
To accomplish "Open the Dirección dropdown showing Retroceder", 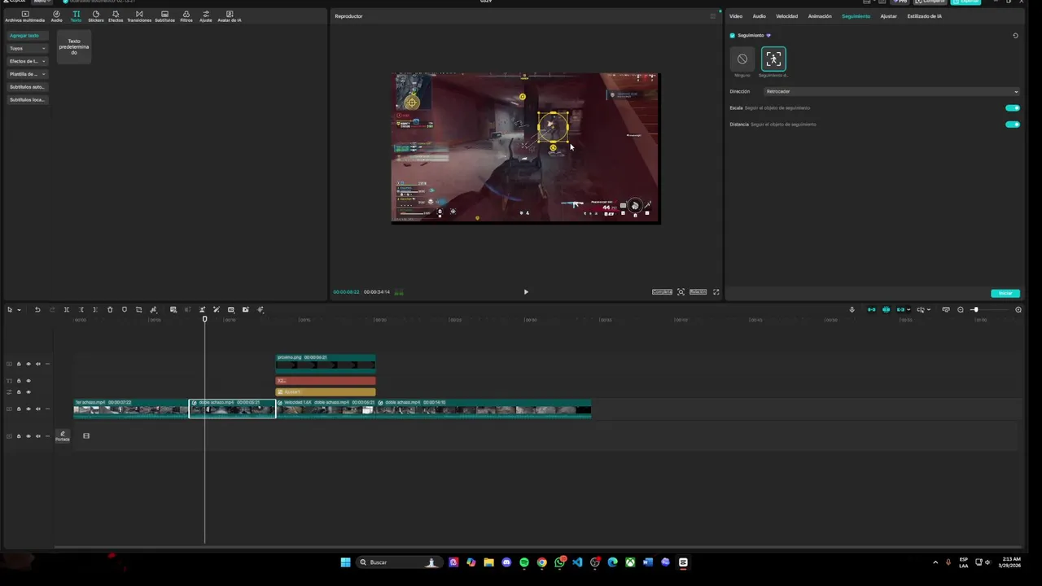I will 891,91.
